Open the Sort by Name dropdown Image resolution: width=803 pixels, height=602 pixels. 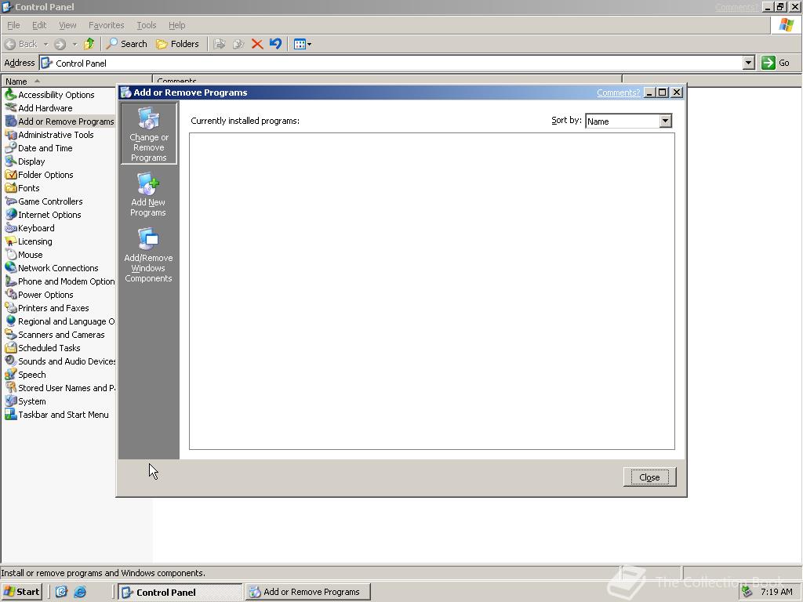(x=665, y=121)
